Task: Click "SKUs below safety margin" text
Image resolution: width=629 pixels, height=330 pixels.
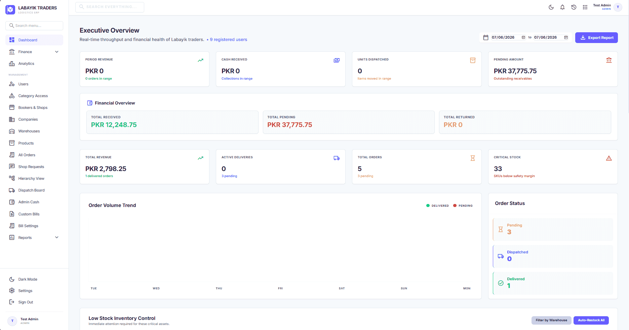Action: point(514,176)
